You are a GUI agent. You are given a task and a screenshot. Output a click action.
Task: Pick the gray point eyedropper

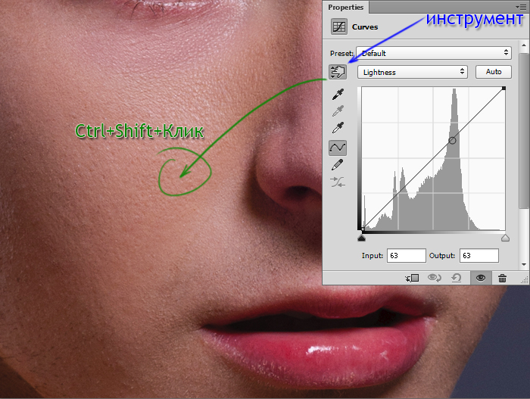click(x=338, y=111)
